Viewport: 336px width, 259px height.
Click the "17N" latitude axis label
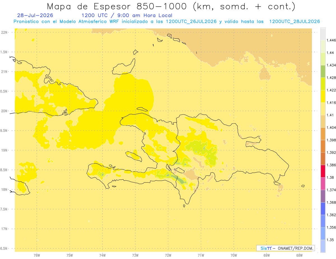pyautogui.click(x=4, y=229)
